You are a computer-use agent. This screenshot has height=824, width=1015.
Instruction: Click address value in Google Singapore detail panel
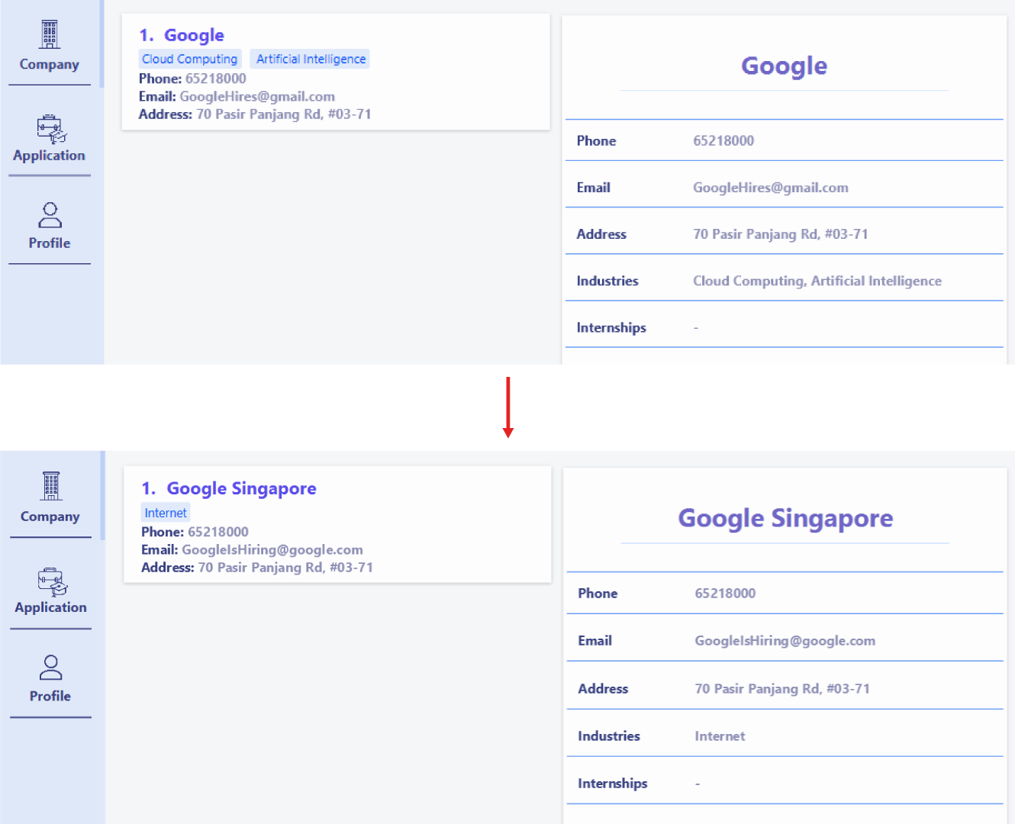pyautogui.click(x=782, y=689)
